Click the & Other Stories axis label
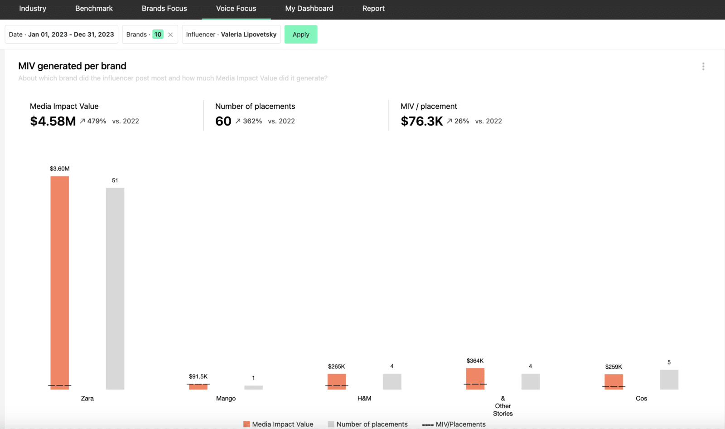 click(x=503, y=406)
